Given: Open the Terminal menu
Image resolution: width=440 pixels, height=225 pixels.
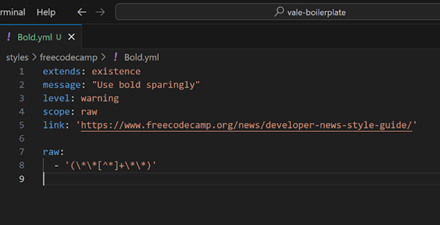Looking at the screenshot, I should [12, 12].
